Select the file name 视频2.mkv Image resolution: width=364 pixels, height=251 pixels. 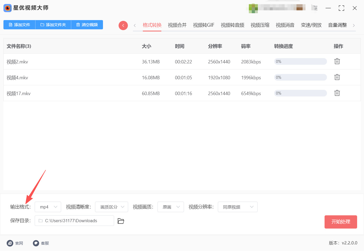pyautogui.click(x=17, y=62)
